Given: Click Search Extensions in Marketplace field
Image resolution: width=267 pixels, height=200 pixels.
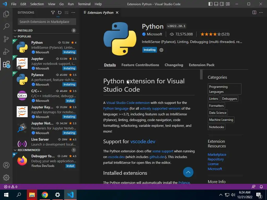Looking at the screenshot, I should [x=47, y=22].
